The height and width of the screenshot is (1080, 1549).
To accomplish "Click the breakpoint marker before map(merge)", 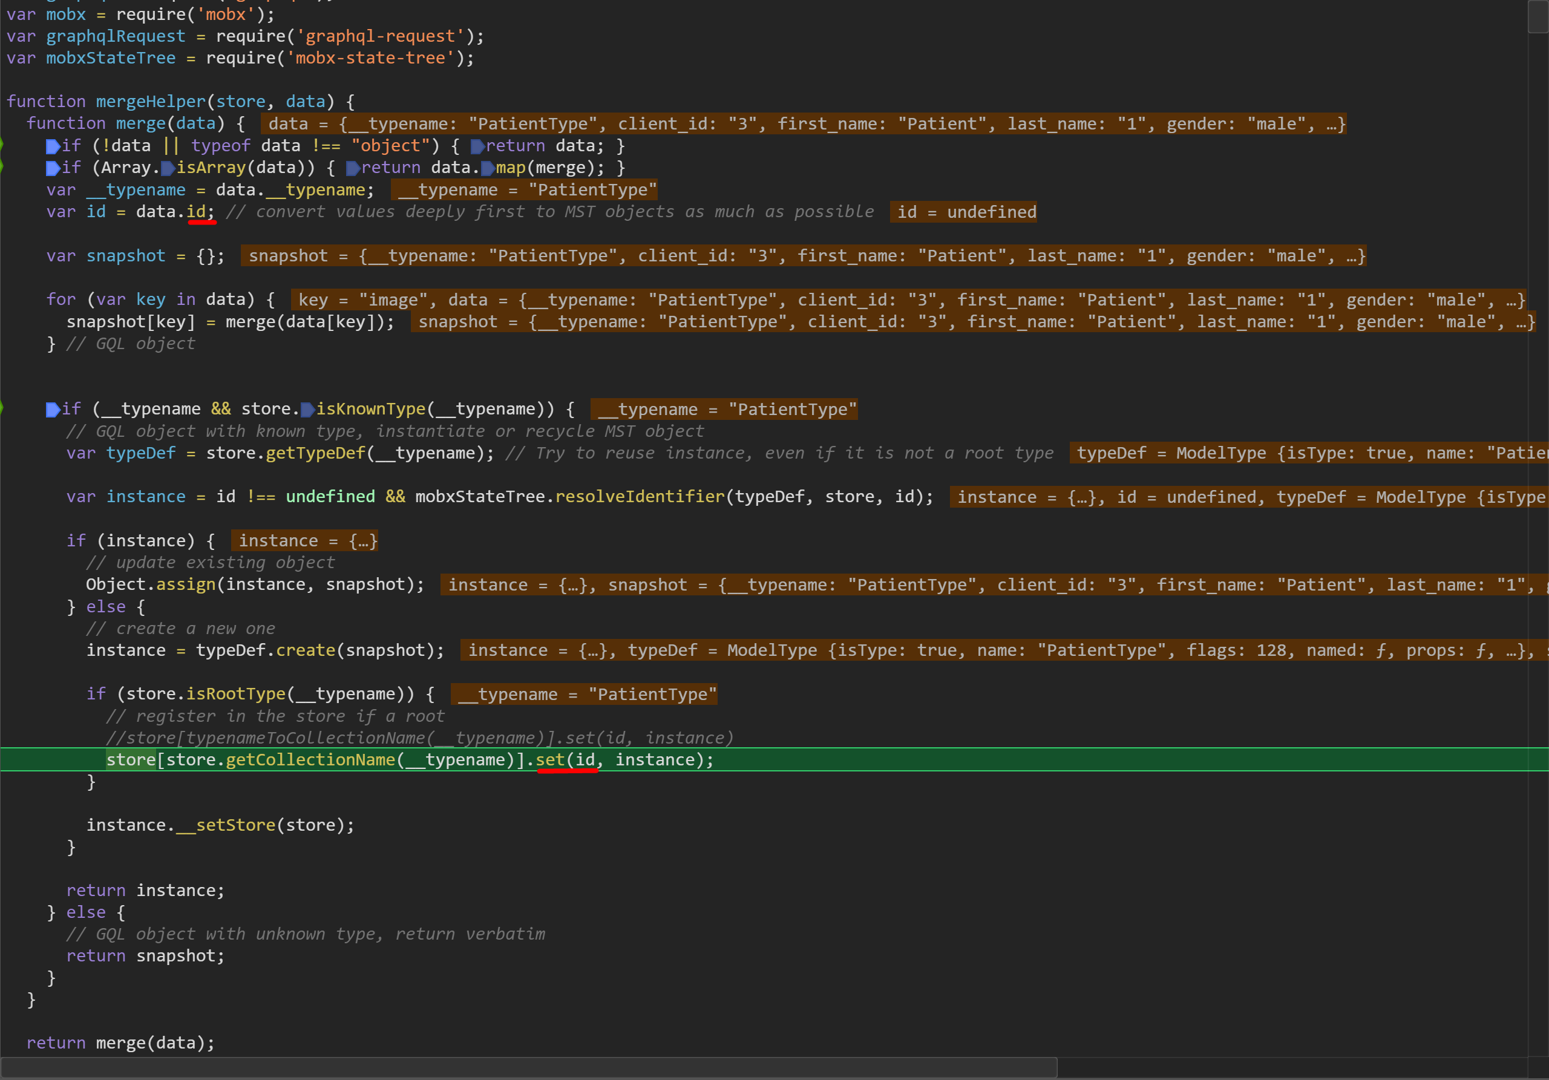I will click(x=487, y=168).
